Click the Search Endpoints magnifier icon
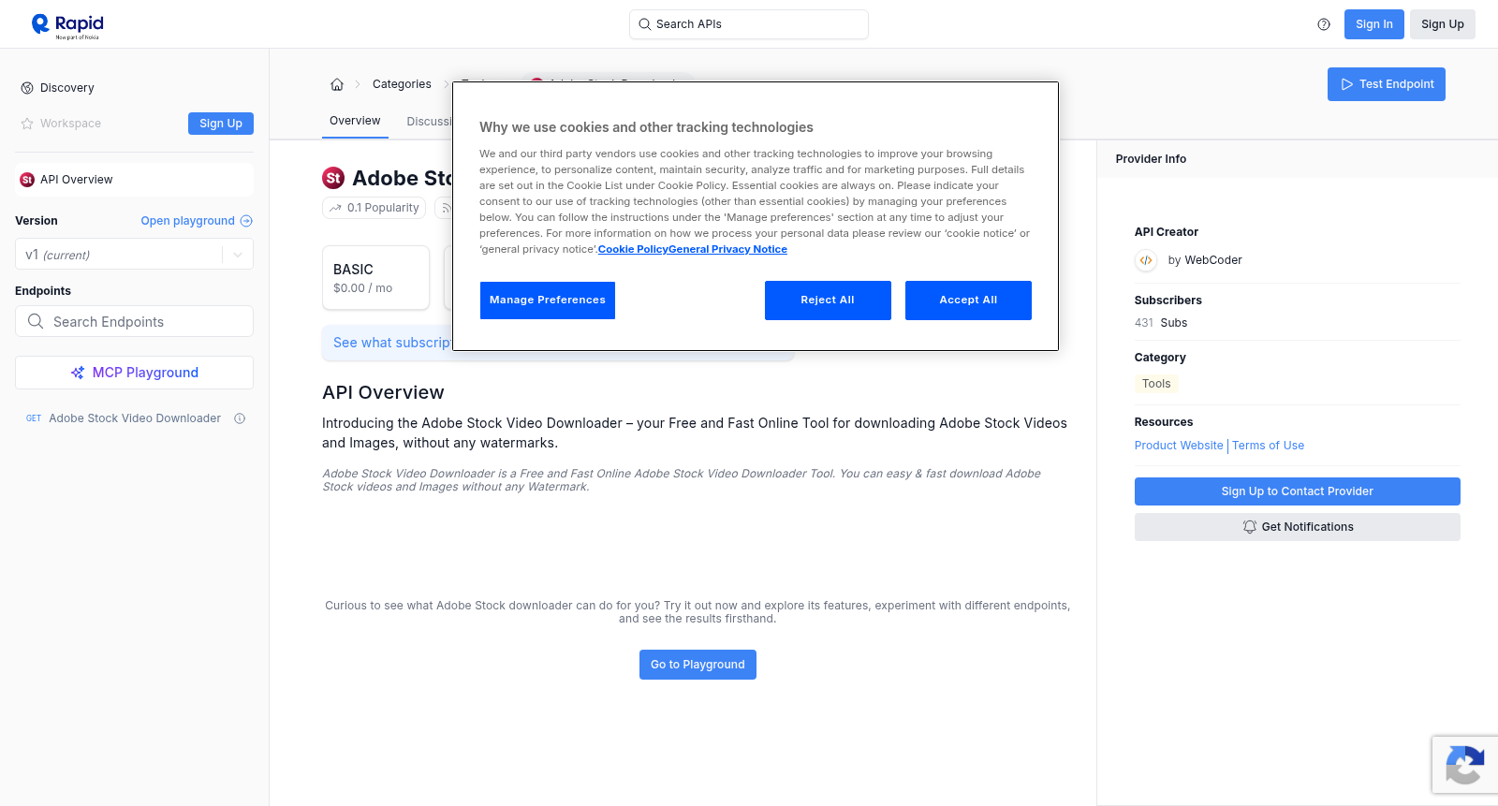The image size is (1498, 806). pyautogui.click(x=36, y=321)
